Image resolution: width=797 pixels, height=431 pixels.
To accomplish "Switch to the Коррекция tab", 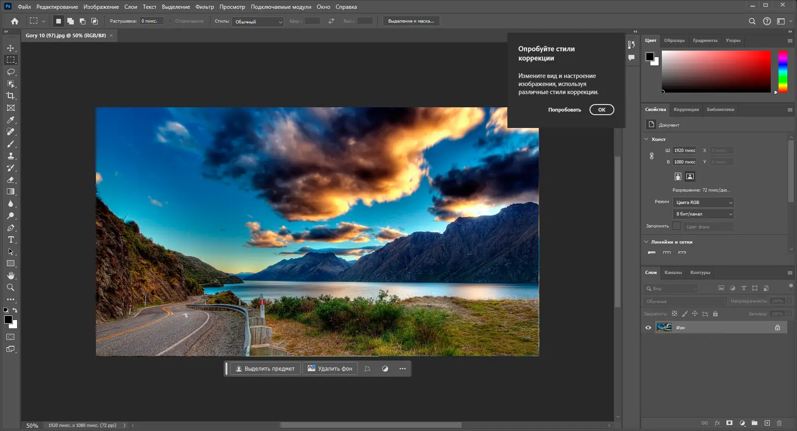I will 686,110.
